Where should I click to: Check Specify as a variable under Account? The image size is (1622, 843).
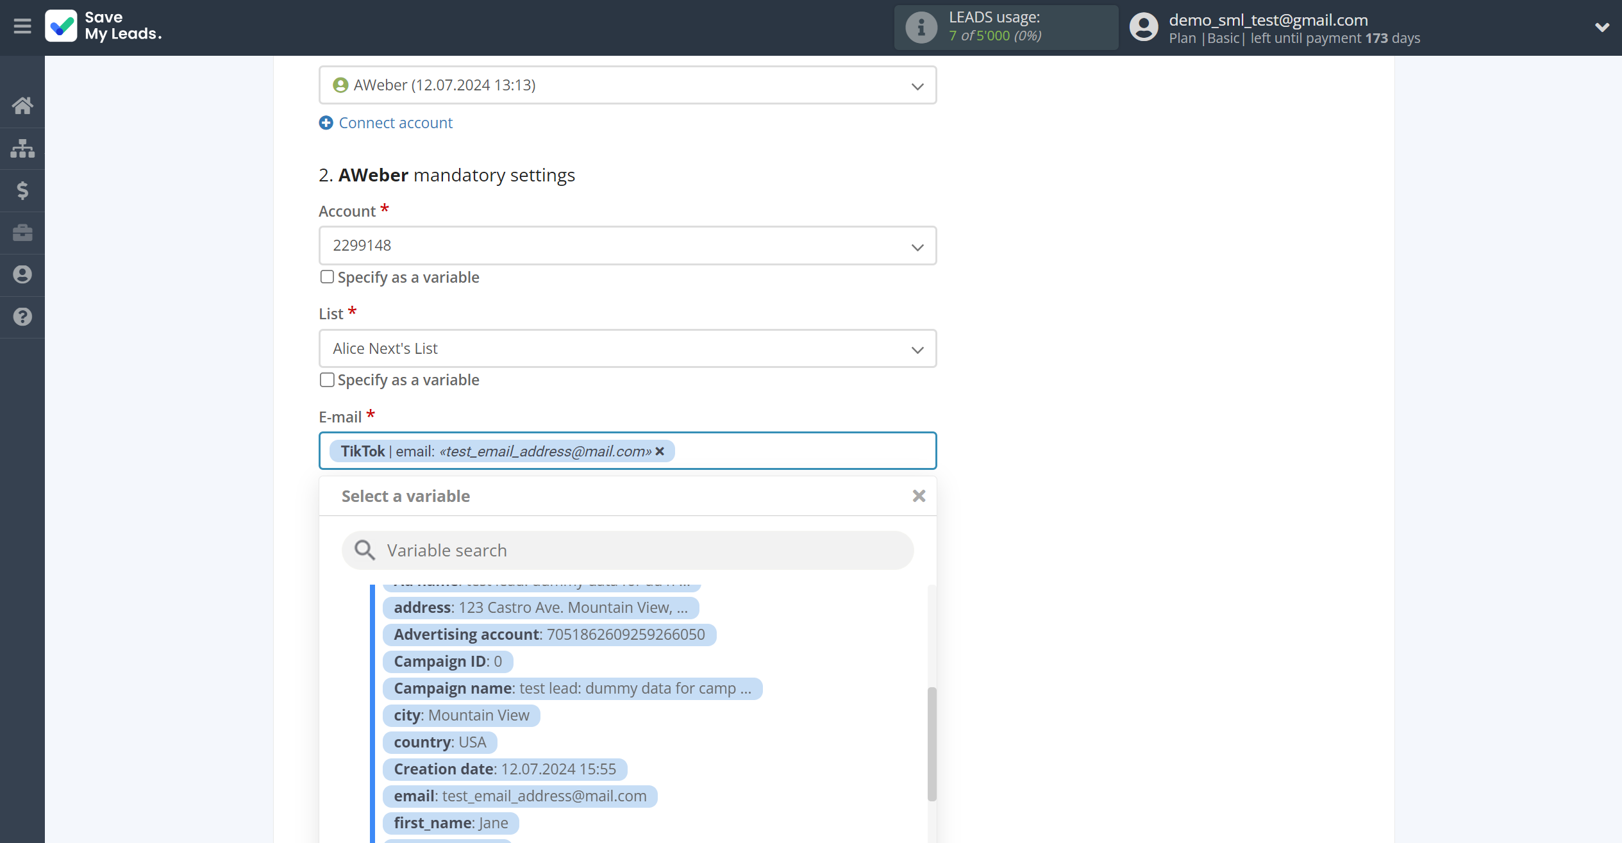327,277
